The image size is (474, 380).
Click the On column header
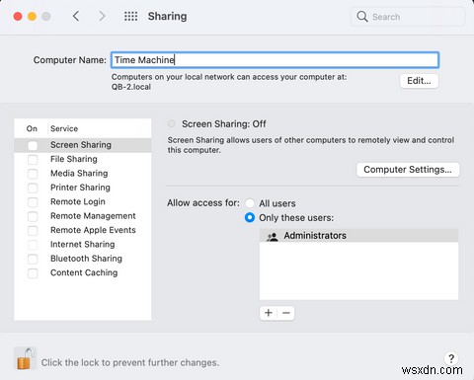pos(32,128)
